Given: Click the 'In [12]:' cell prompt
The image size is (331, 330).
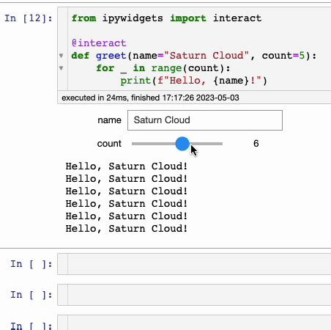Looking at the screenshot, I should [x=29, y=18].
